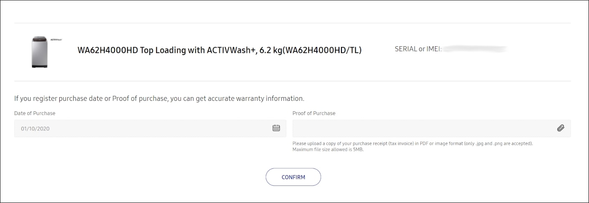This screenshot has width=589, height=203.
Task: Click the Date of Purchase field label
Action: tap(35, 113)
